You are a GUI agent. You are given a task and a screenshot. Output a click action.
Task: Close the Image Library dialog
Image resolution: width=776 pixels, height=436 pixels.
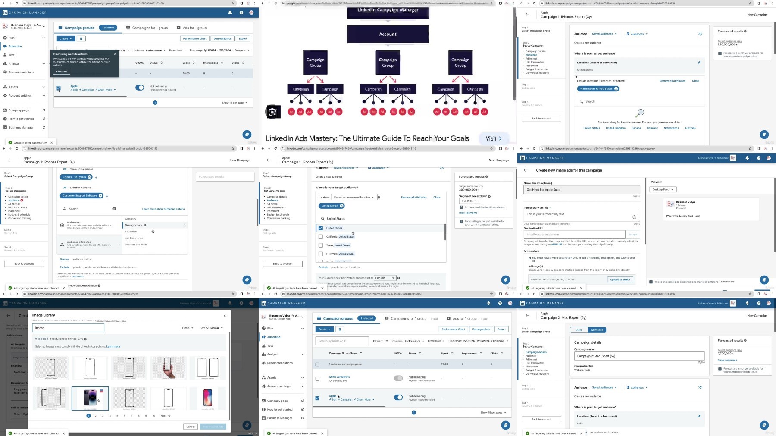point(225,316)
